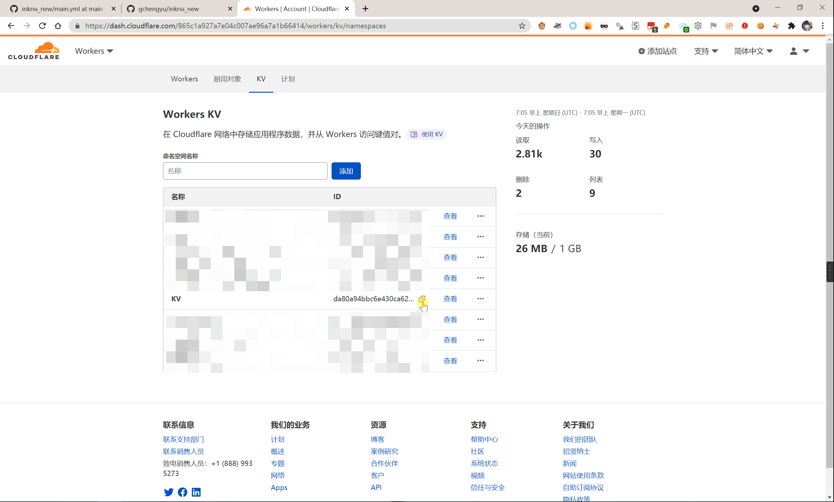Expand the 支持 support dropdown
The height and width of the screenshot is (502, 834).
[706, 51]
